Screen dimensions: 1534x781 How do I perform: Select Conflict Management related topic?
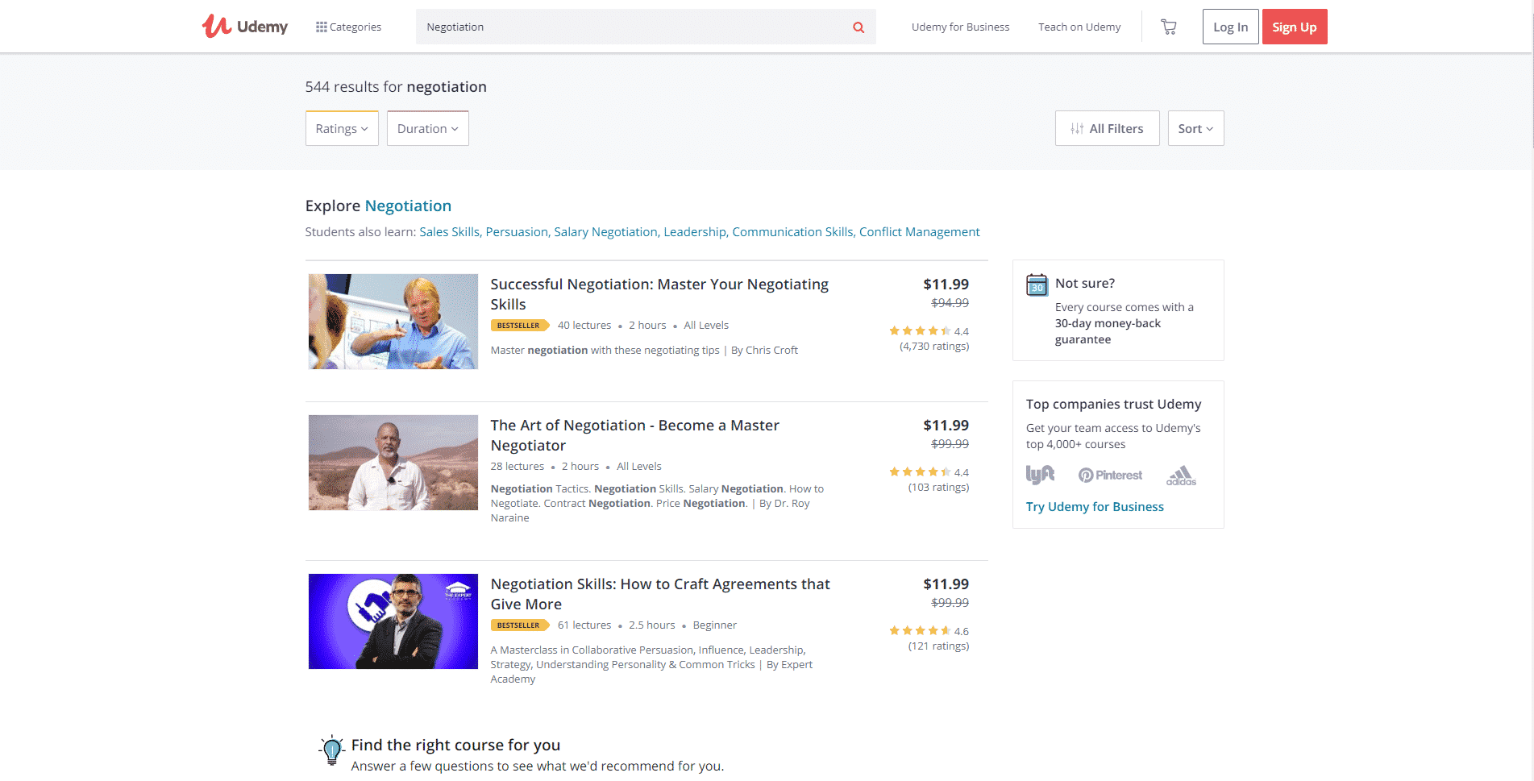pos(920,231)
